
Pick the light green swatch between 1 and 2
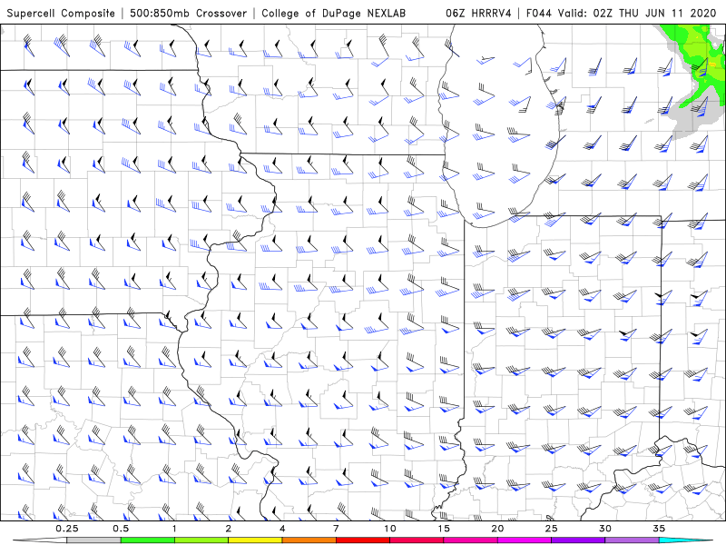[x=201, y=540]
